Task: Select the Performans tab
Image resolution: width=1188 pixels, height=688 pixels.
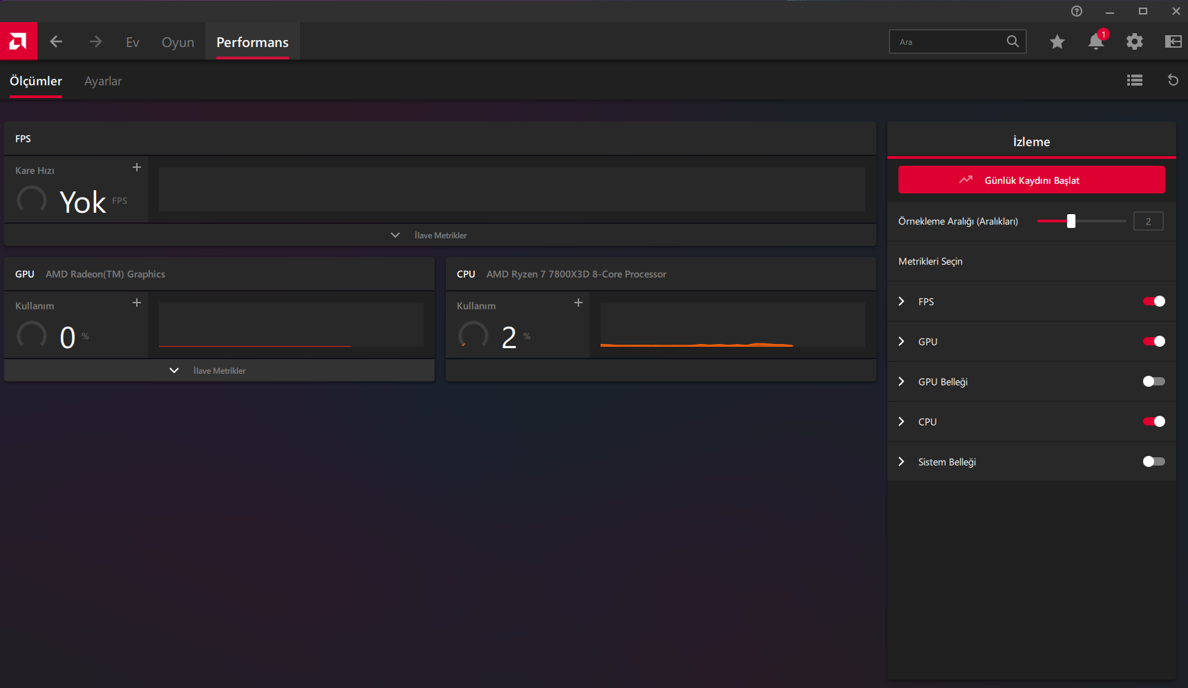Action: click(252, 42)
